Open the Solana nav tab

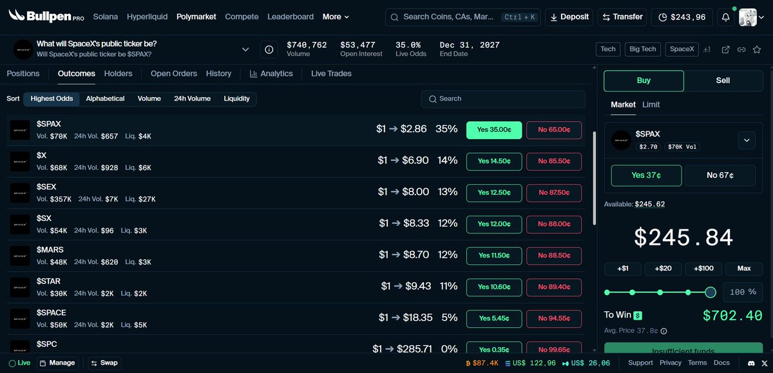106,17
